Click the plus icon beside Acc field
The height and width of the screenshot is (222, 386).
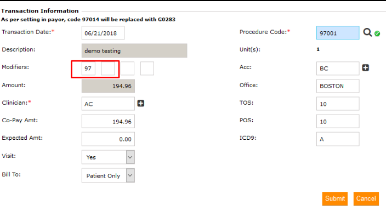(x=366, y=67)
